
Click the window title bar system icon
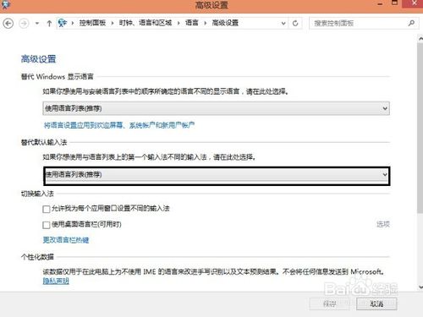click(5, 5)
